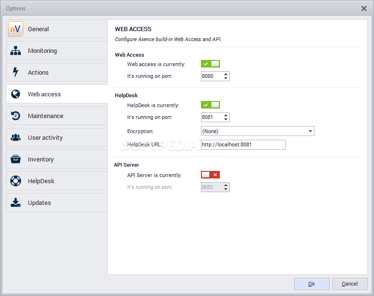This screenshot has width=374, height=296.
Task: Decrease HelpDesk port with down arrow
Action: coord(226,119)
